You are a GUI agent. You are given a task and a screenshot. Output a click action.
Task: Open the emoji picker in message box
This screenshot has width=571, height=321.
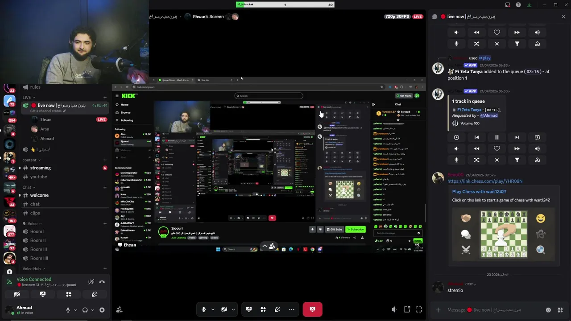[548, 310]
